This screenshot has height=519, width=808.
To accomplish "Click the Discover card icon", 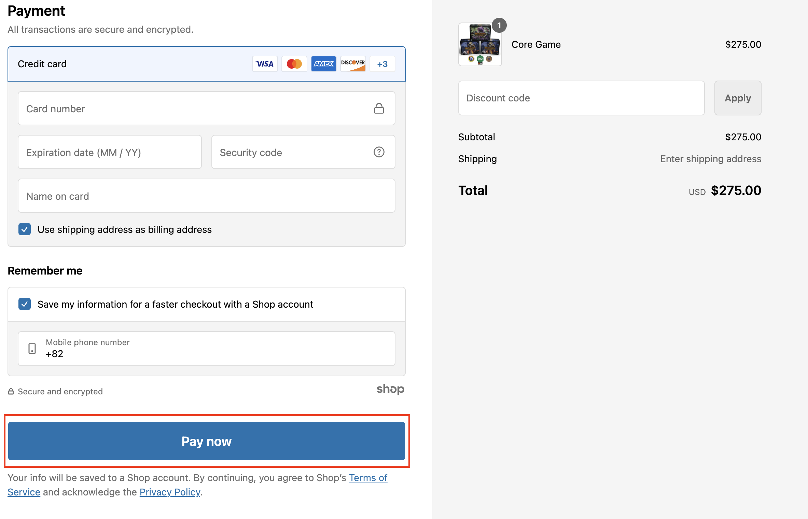I will point(353,64).
